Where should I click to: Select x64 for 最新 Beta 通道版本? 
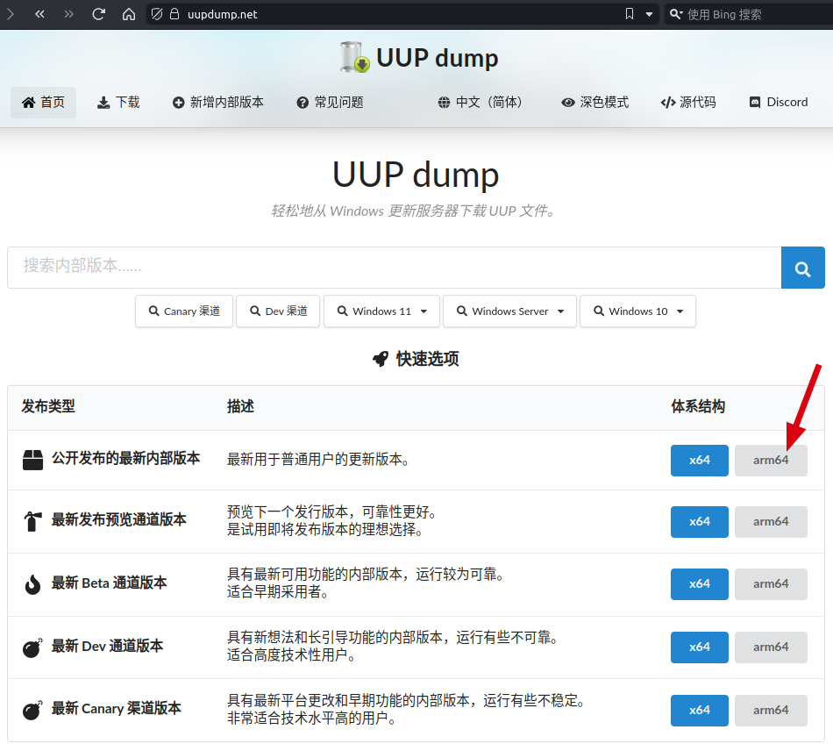(x=699, y=584)
